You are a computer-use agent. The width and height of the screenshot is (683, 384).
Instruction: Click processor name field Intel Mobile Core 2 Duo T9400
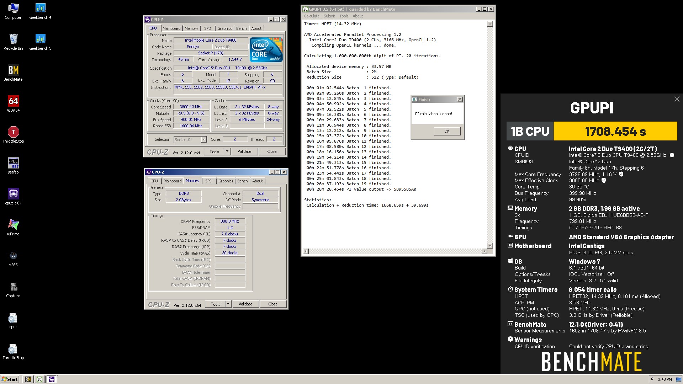211,40
